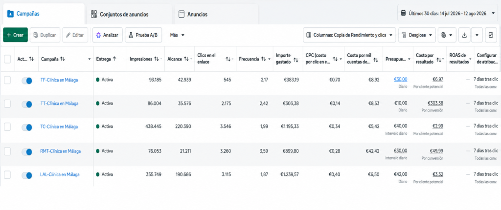
Task: Click the Editar pencil icon
Action: 68,35
